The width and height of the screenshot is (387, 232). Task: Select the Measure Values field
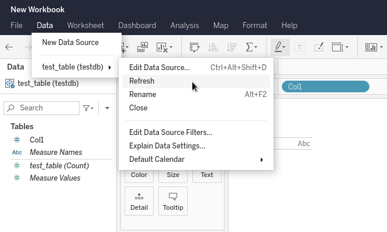55,178
